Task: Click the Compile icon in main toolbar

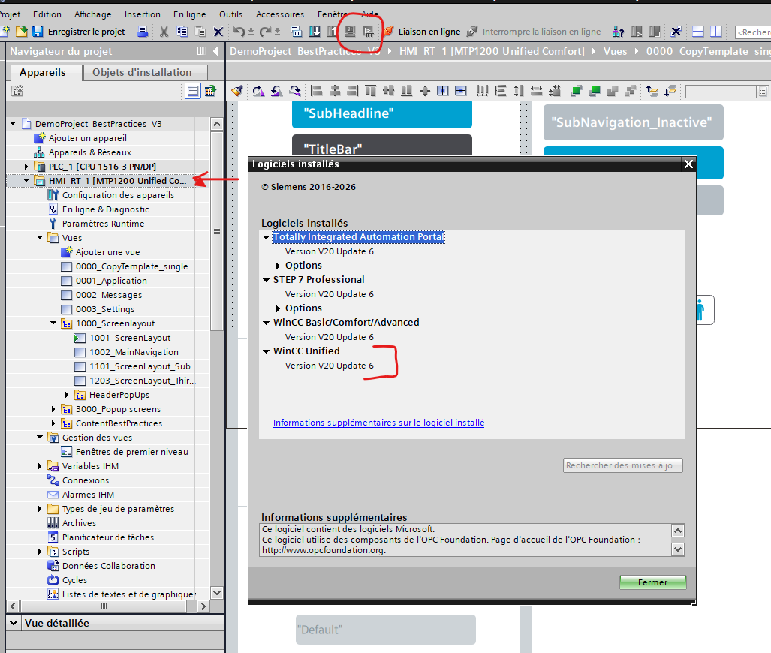Action: [x=296, y=32]
